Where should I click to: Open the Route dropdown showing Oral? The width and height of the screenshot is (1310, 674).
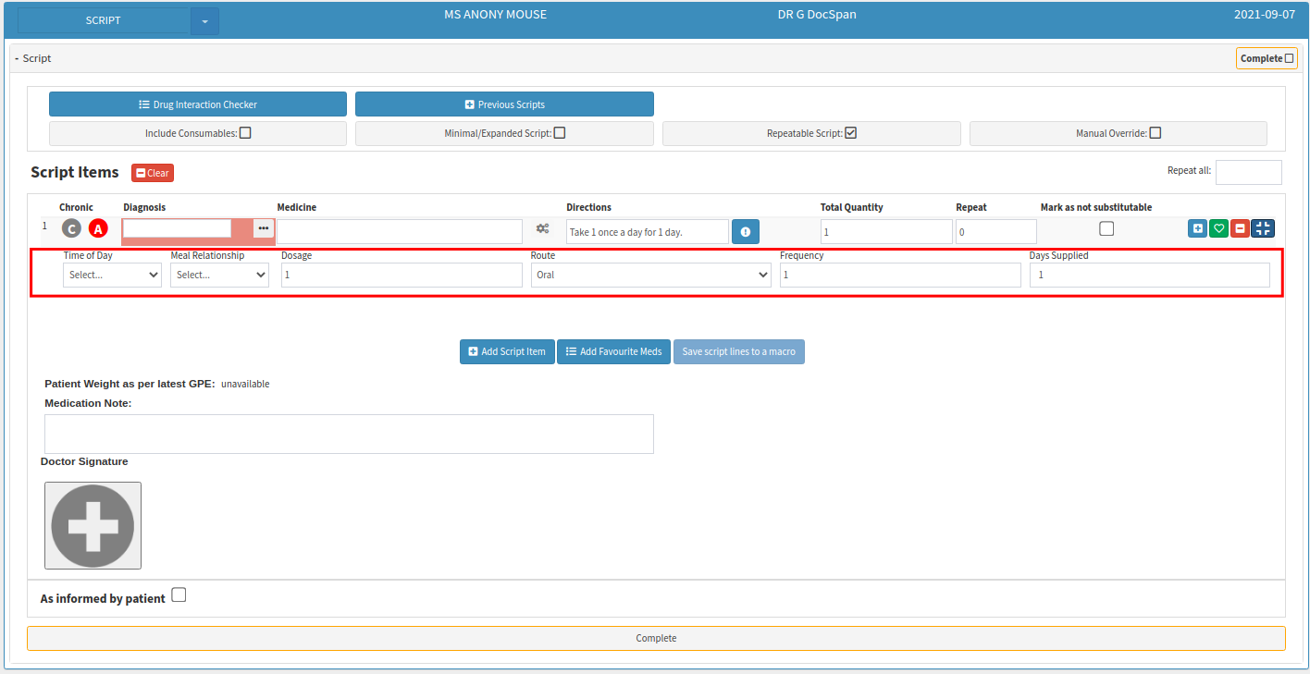click(x=650, y=275)
